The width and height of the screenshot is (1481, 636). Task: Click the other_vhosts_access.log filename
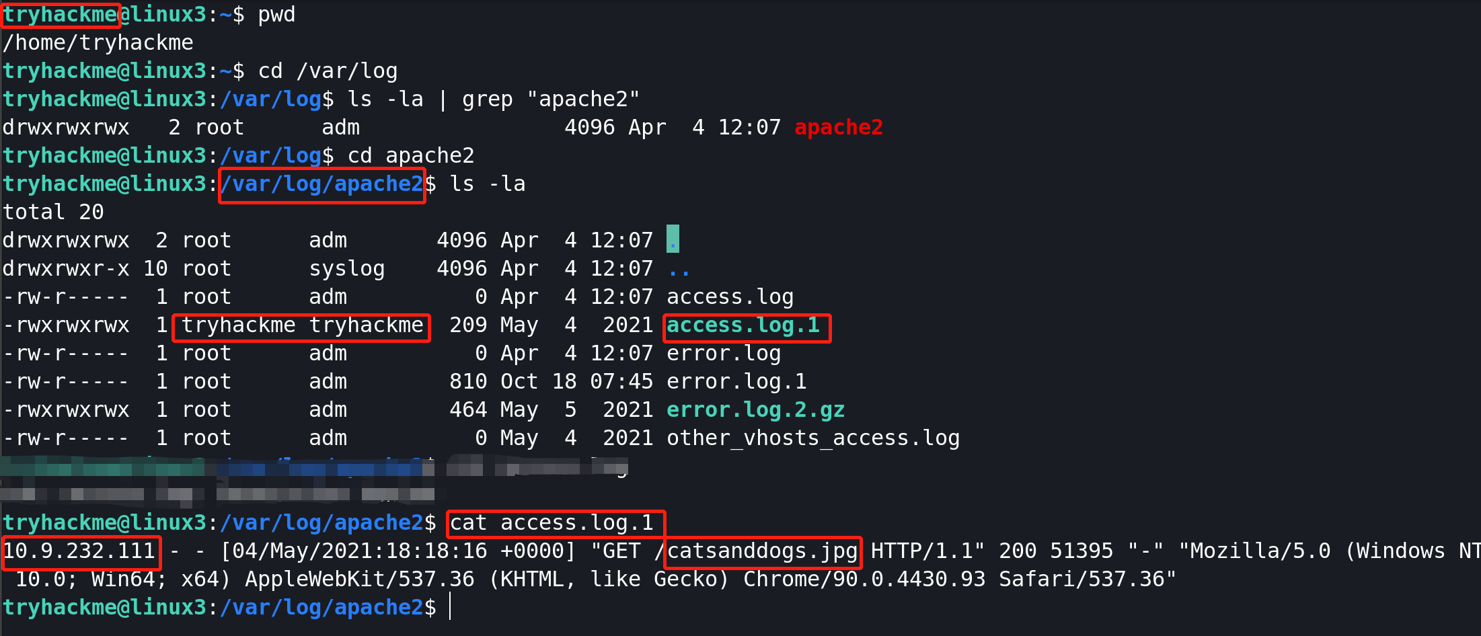coord(812,438)
